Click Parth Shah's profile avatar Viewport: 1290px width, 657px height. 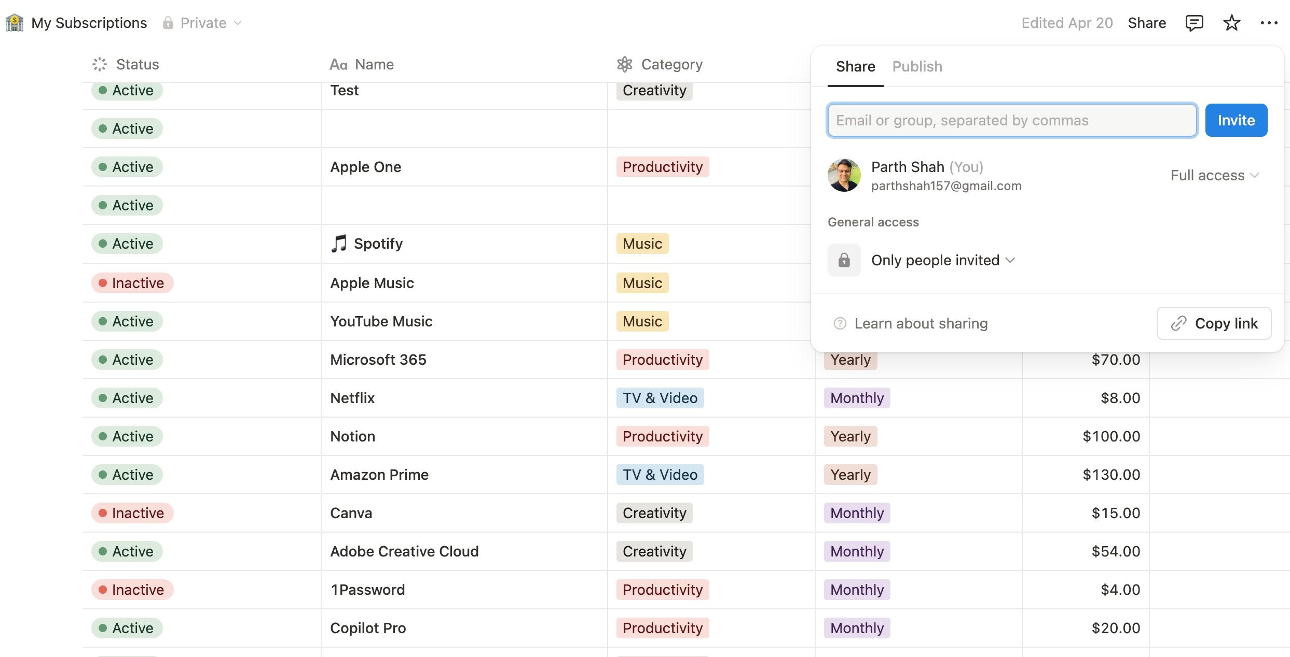844,175
